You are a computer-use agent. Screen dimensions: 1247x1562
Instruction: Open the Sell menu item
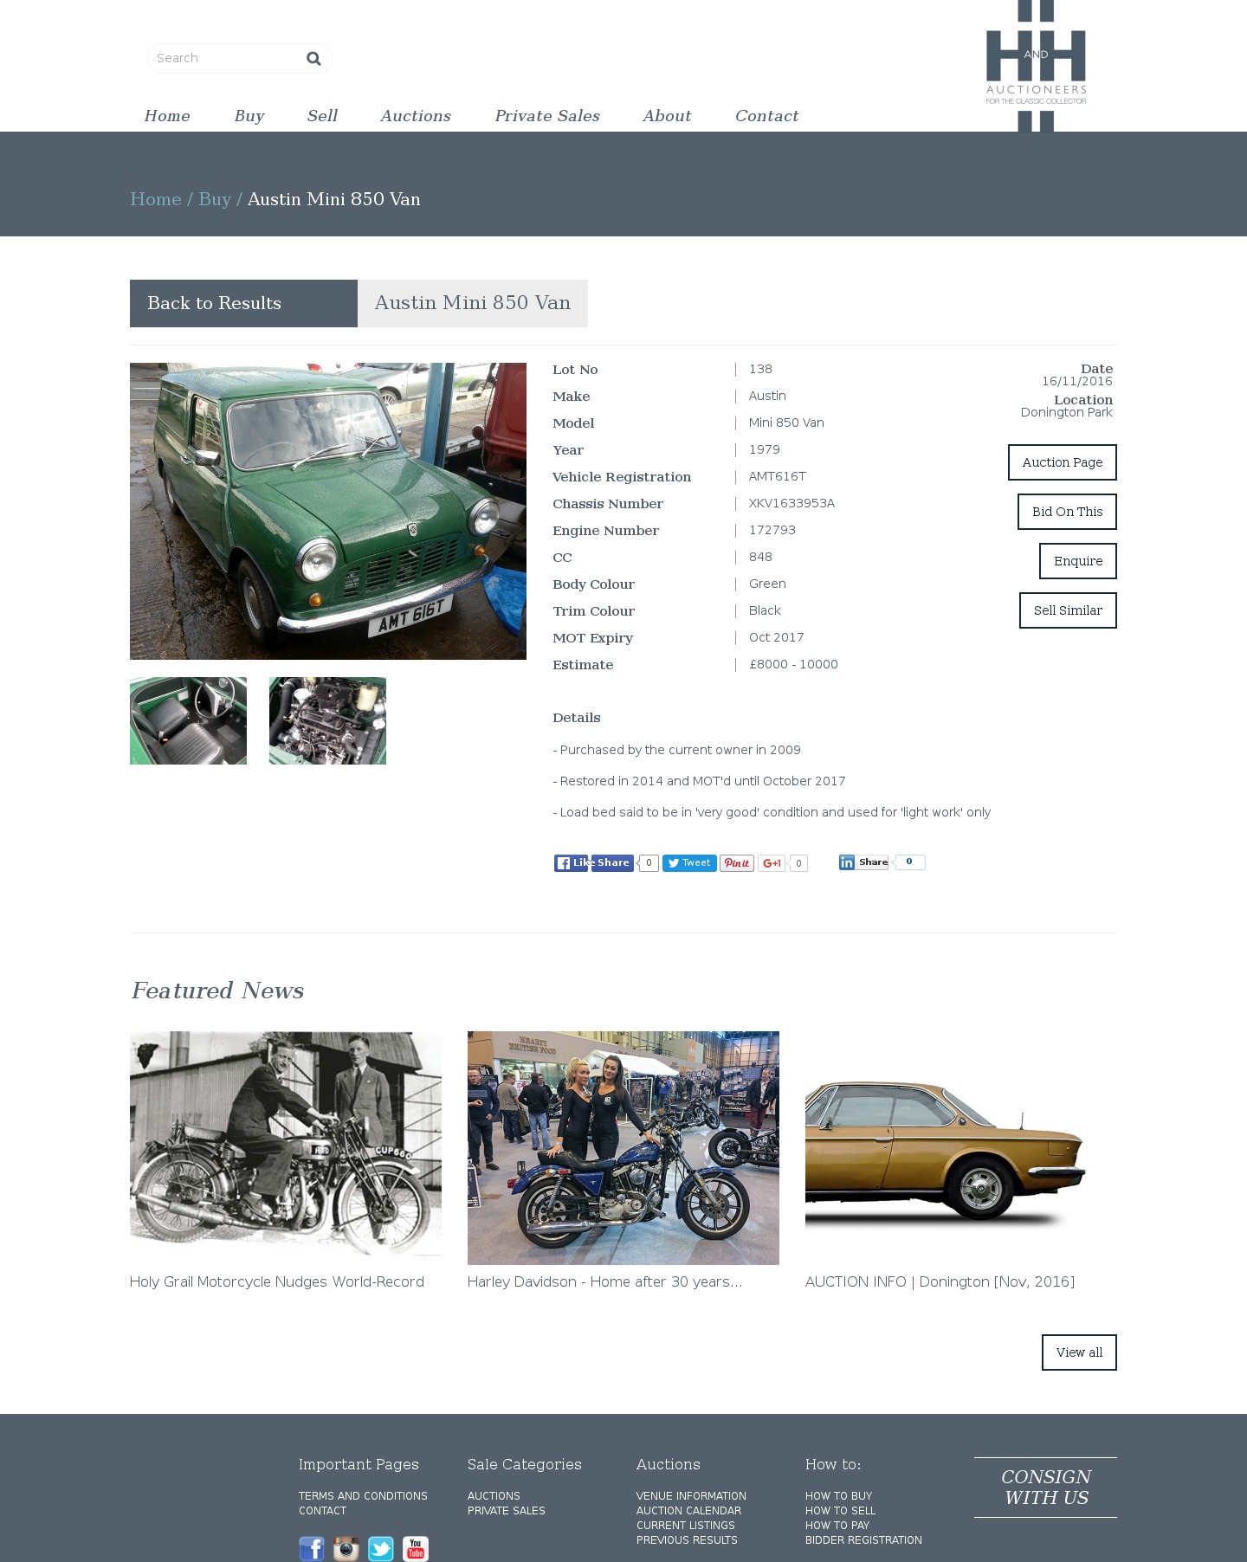[322, 116]
